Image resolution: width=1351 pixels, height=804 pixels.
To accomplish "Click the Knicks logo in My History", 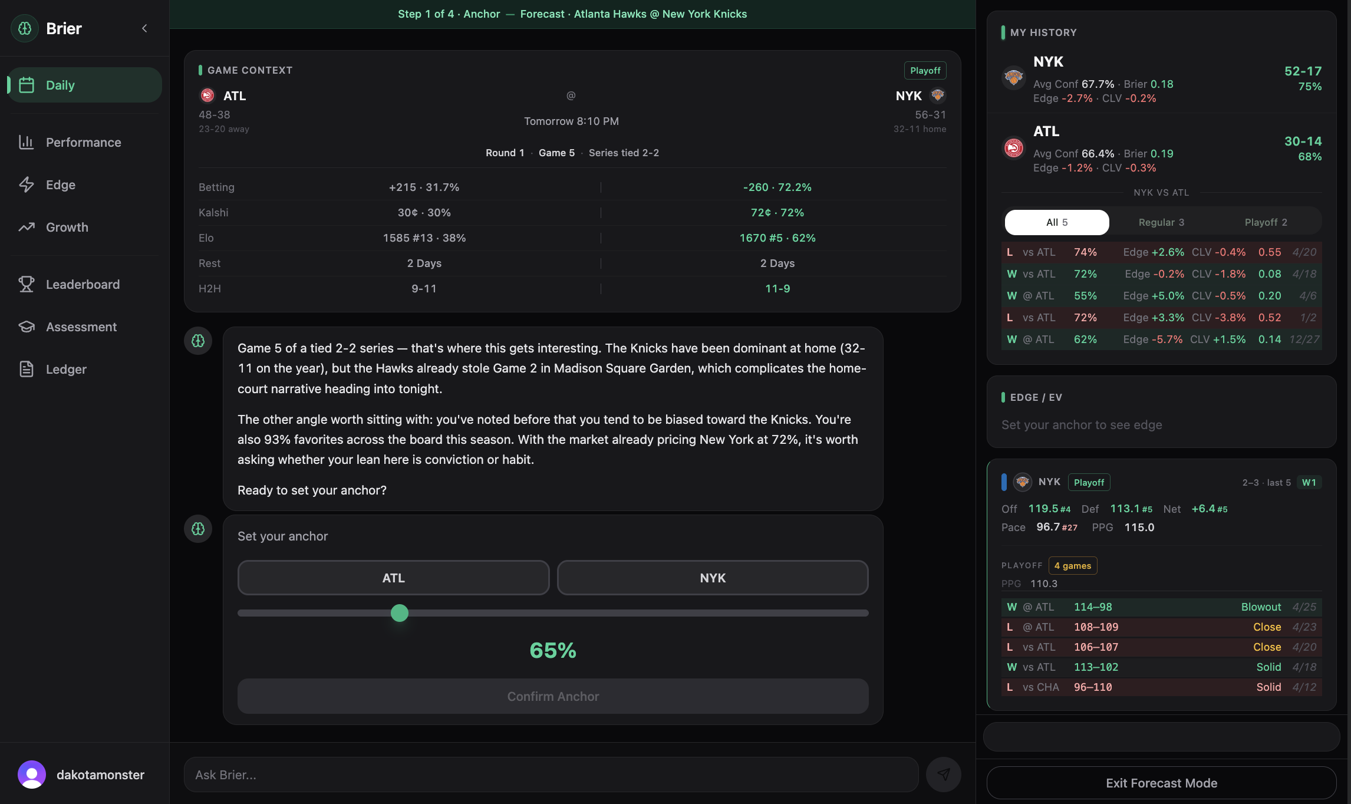I will point(1014,77).
